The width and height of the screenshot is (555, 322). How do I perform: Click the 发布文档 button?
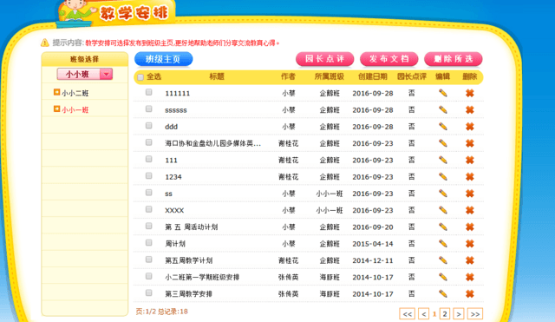(389, 59)
